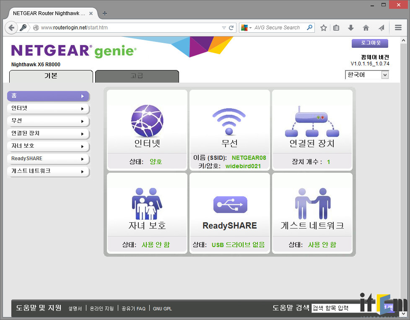Open the 온라인 지원 link

click(102, 309)
